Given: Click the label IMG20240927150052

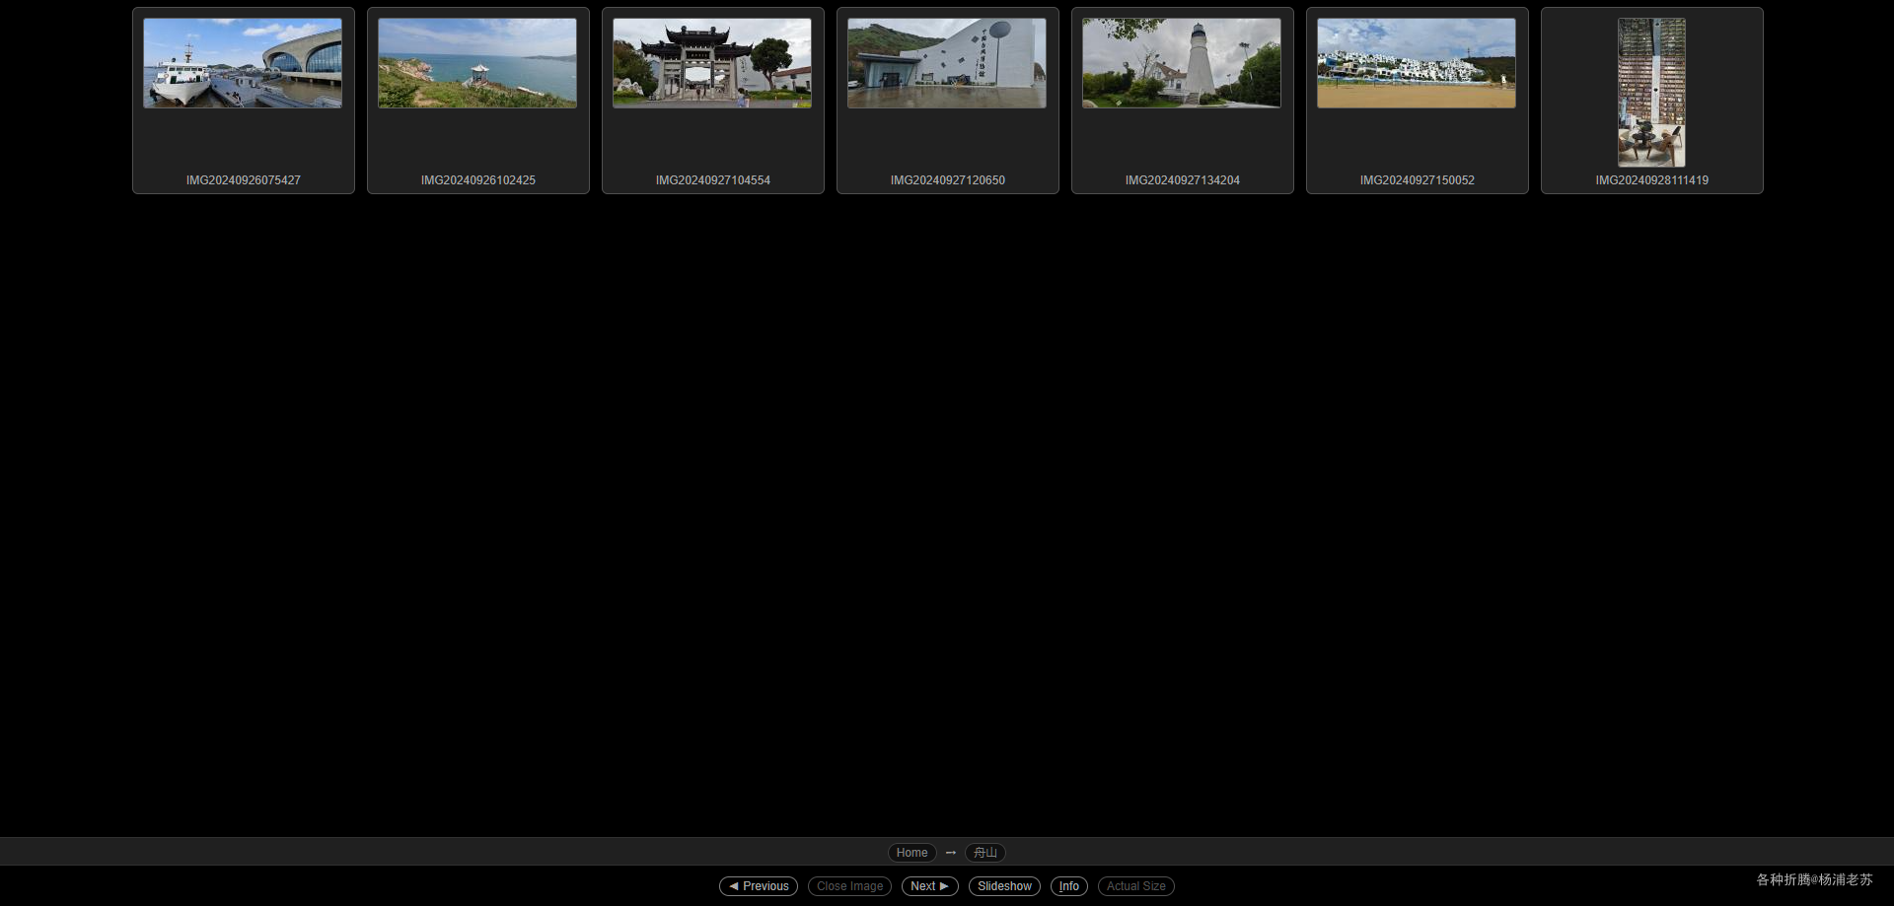Looking at the screenshot, I should (x=1418, y=180).
